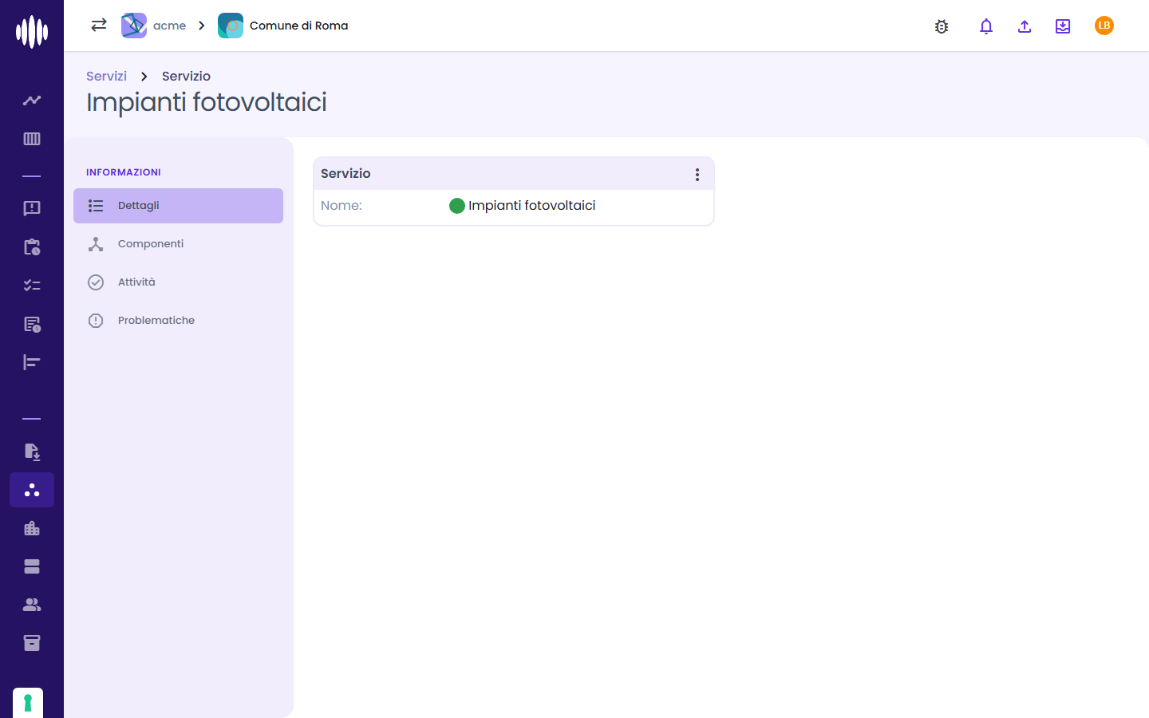Open the notifications bell

coord(986,26)
